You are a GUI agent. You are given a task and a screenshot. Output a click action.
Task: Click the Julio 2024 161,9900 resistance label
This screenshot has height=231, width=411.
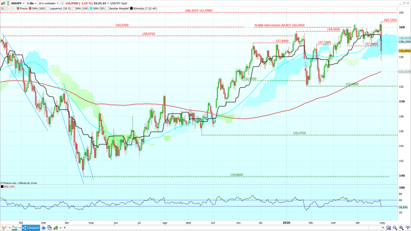point(199,11)
